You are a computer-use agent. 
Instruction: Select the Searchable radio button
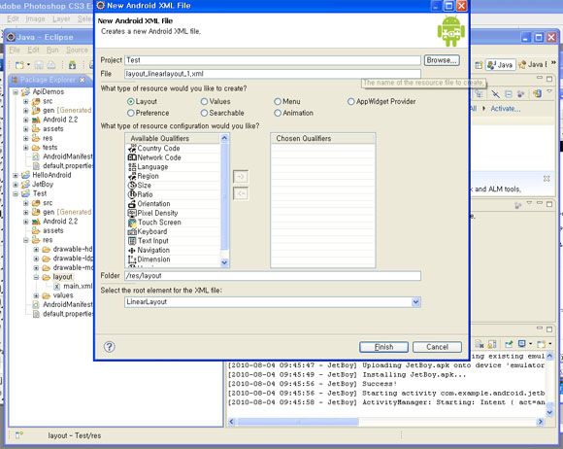(204, 114)
